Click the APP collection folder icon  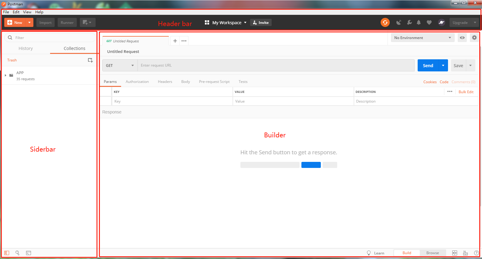coord(11,75)
